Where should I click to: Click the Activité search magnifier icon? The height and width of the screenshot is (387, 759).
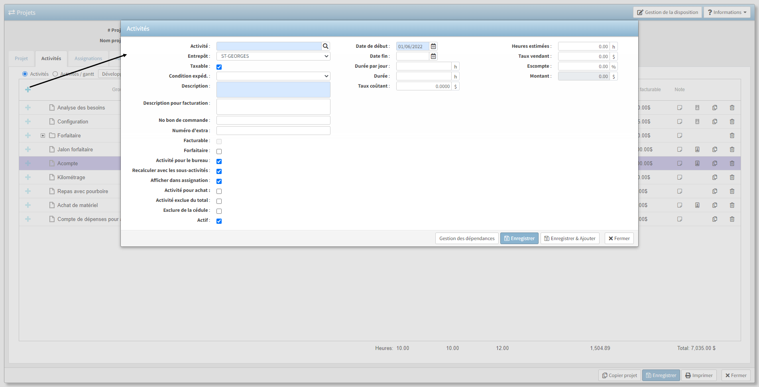click(326, 46)
